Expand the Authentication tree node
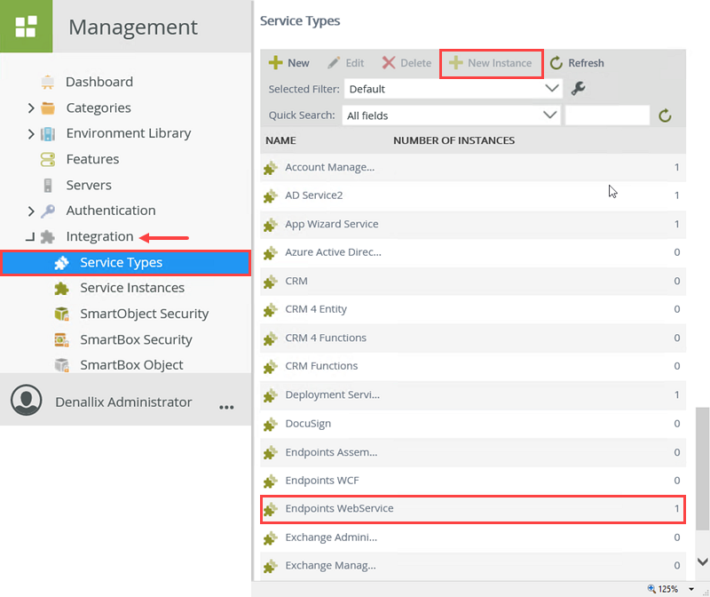Viewport: 710px width, 597px height. point(31,211)
